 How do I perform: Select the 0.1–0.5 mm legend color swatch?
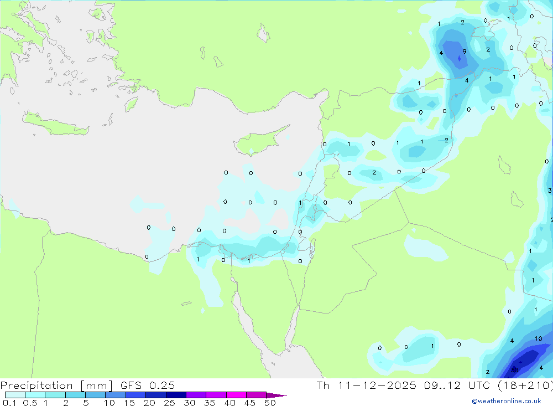click(x=15, y=395)
